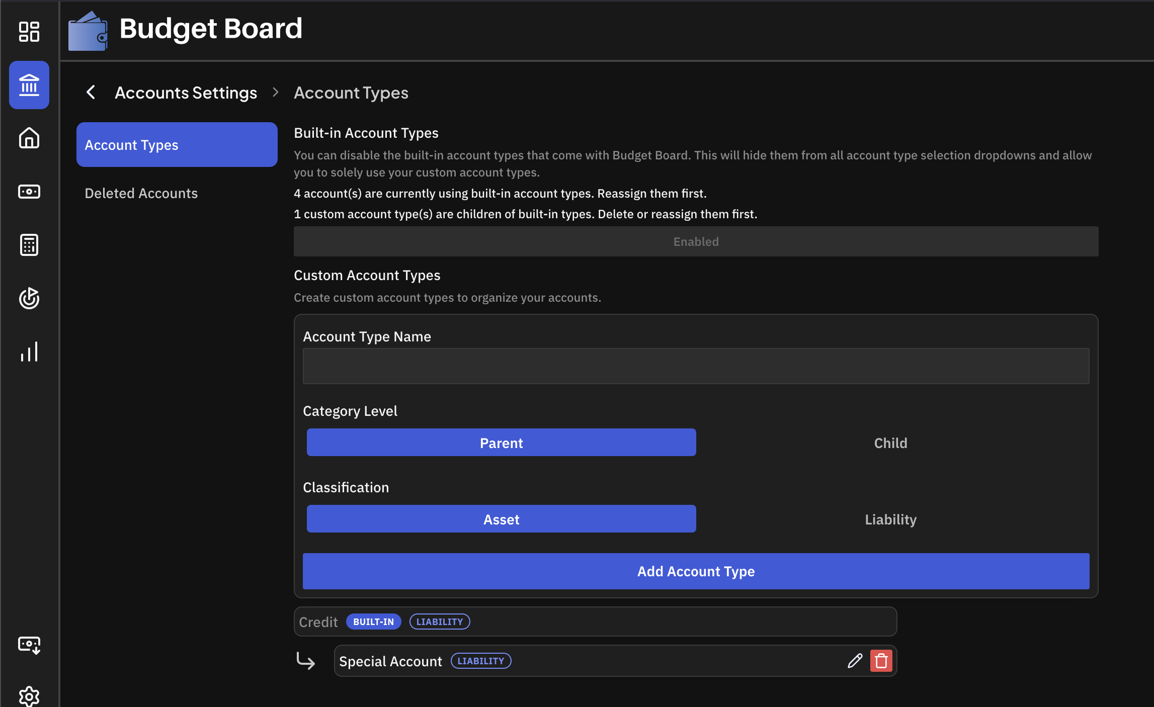Click the Account Type Name label

tap(367, 336)
